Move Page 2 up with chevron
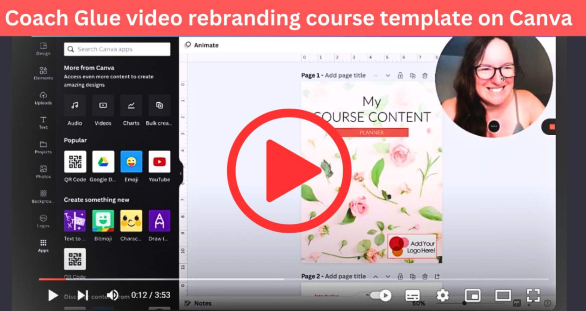Screen dimensions: 586x311 (x=376, y=277)
